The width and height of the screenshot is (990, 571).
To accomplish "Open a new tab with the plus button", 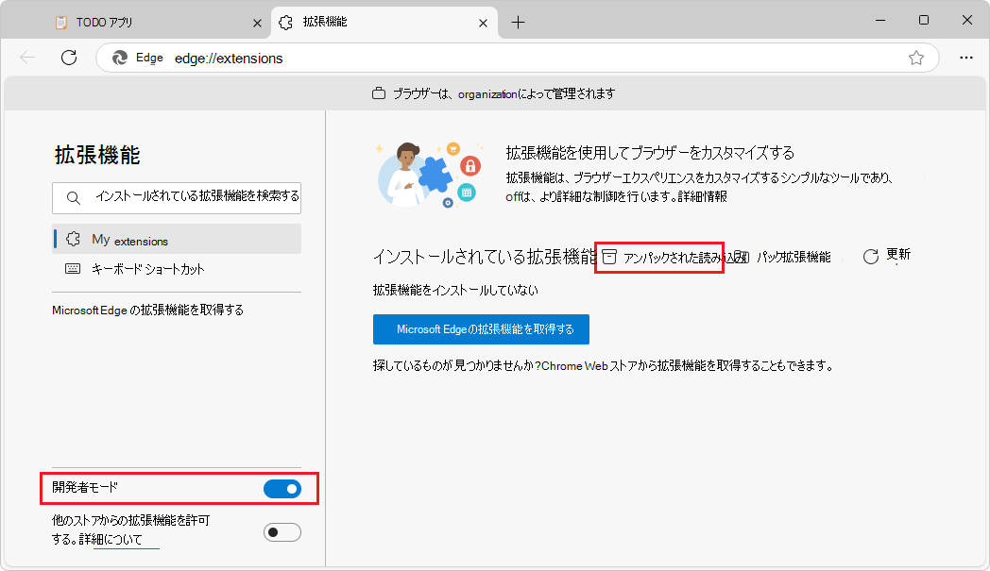I will click(x=518, y=22).
